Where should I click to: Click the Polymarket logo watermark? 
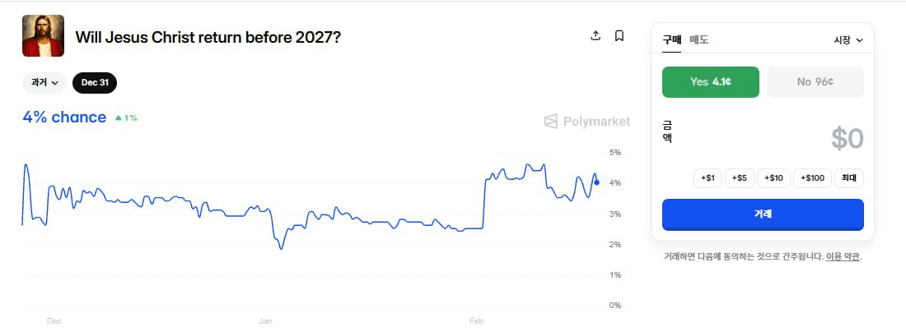click(x=587, y=122)
